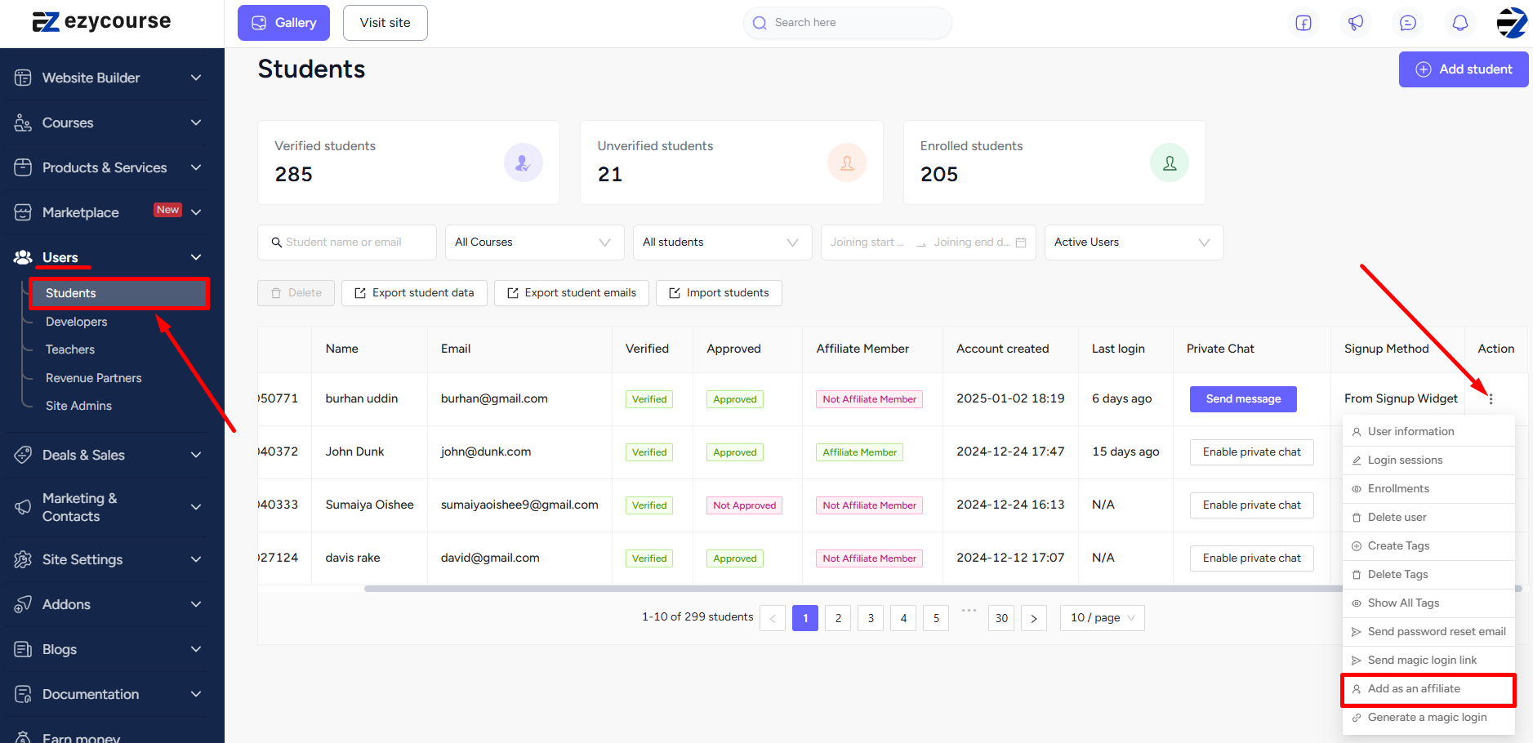This screenshot has height=743, width=1533.
Task: Expand the Courses menu chevron
Action: (x=196, y=122)
